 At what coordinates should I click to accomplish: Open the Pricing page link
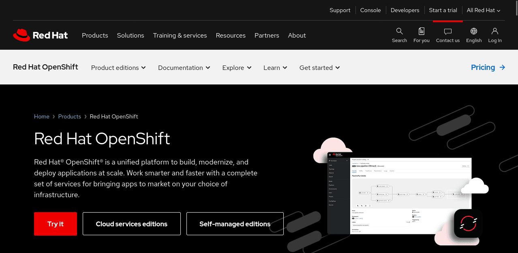click(x=483, y=67)
